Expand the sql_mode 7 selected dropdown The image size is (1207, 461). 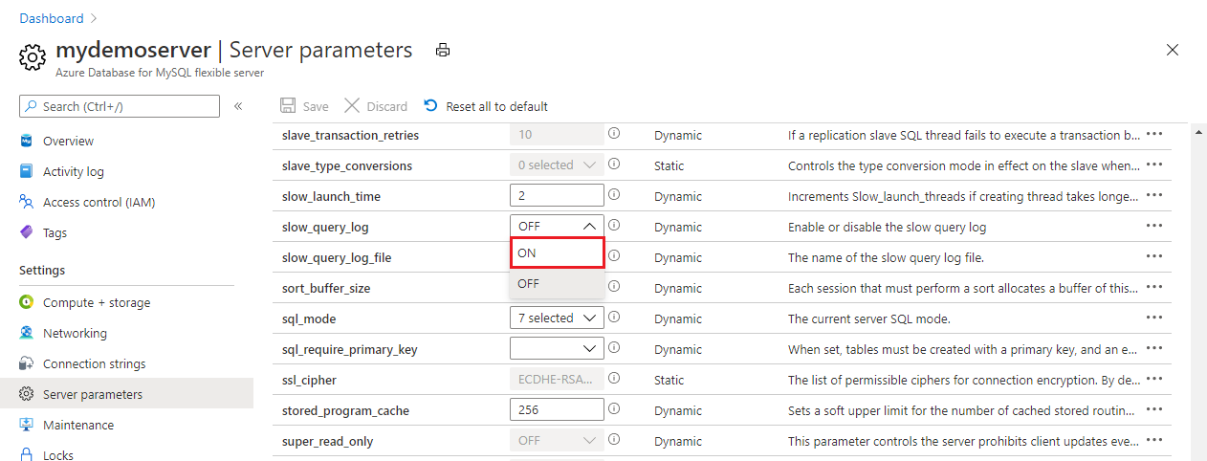[x=557, y=318]
